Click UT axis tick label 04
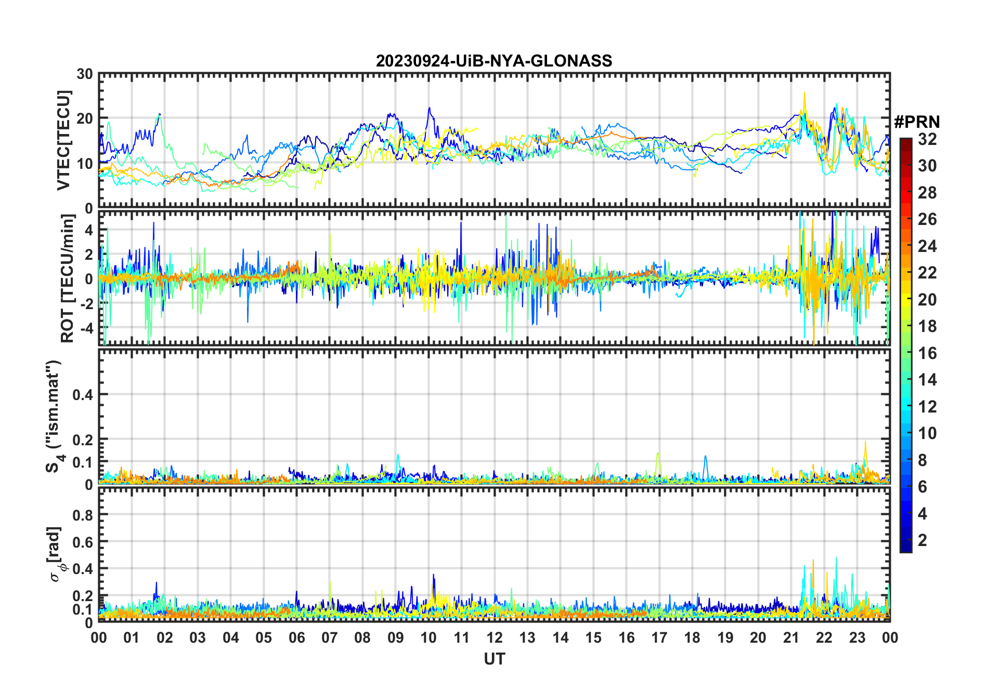 231,637
